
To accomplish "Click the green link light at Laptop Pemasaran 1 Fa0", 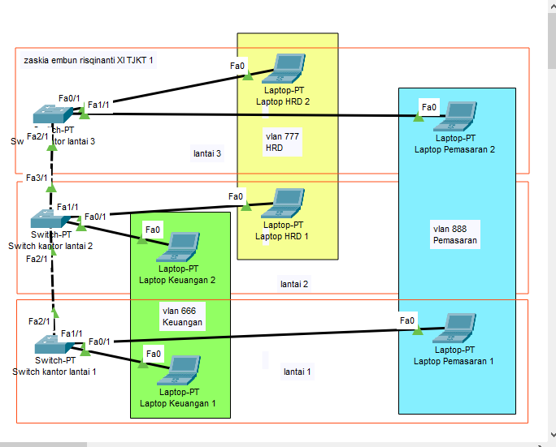I will click(x=418, y=330).
